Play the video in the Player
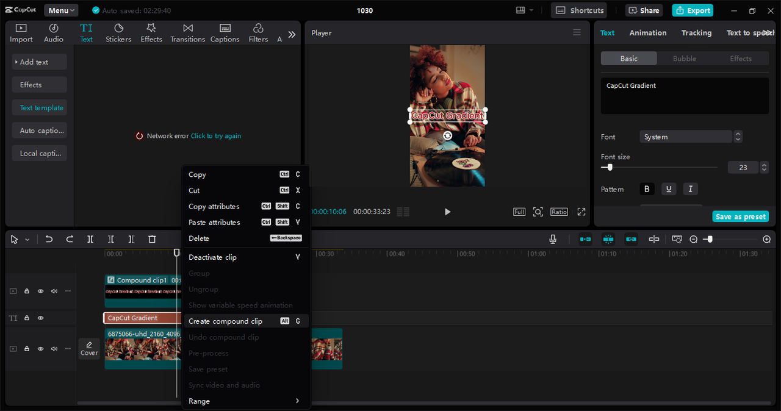Image resolution: width=781 pixels, height=411 pixels. [x=447, y=212]
